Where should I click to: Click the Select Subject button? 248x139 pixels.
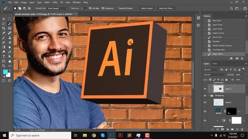pyautogui.click(x=147, y=8)
